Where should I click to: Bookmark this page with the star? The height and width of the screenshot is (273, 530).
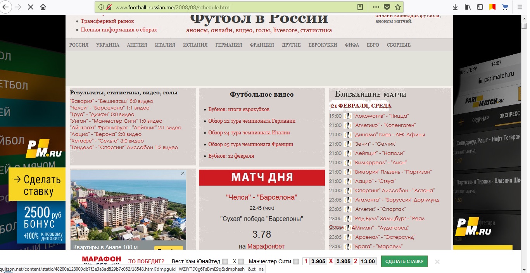tap(397, 7)
